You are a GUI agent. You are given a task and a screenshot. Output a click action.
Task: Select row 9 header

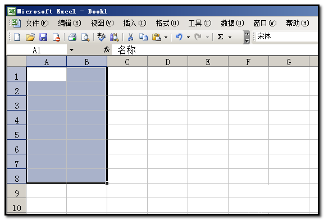pyautogui.click(x=16, y=191)
